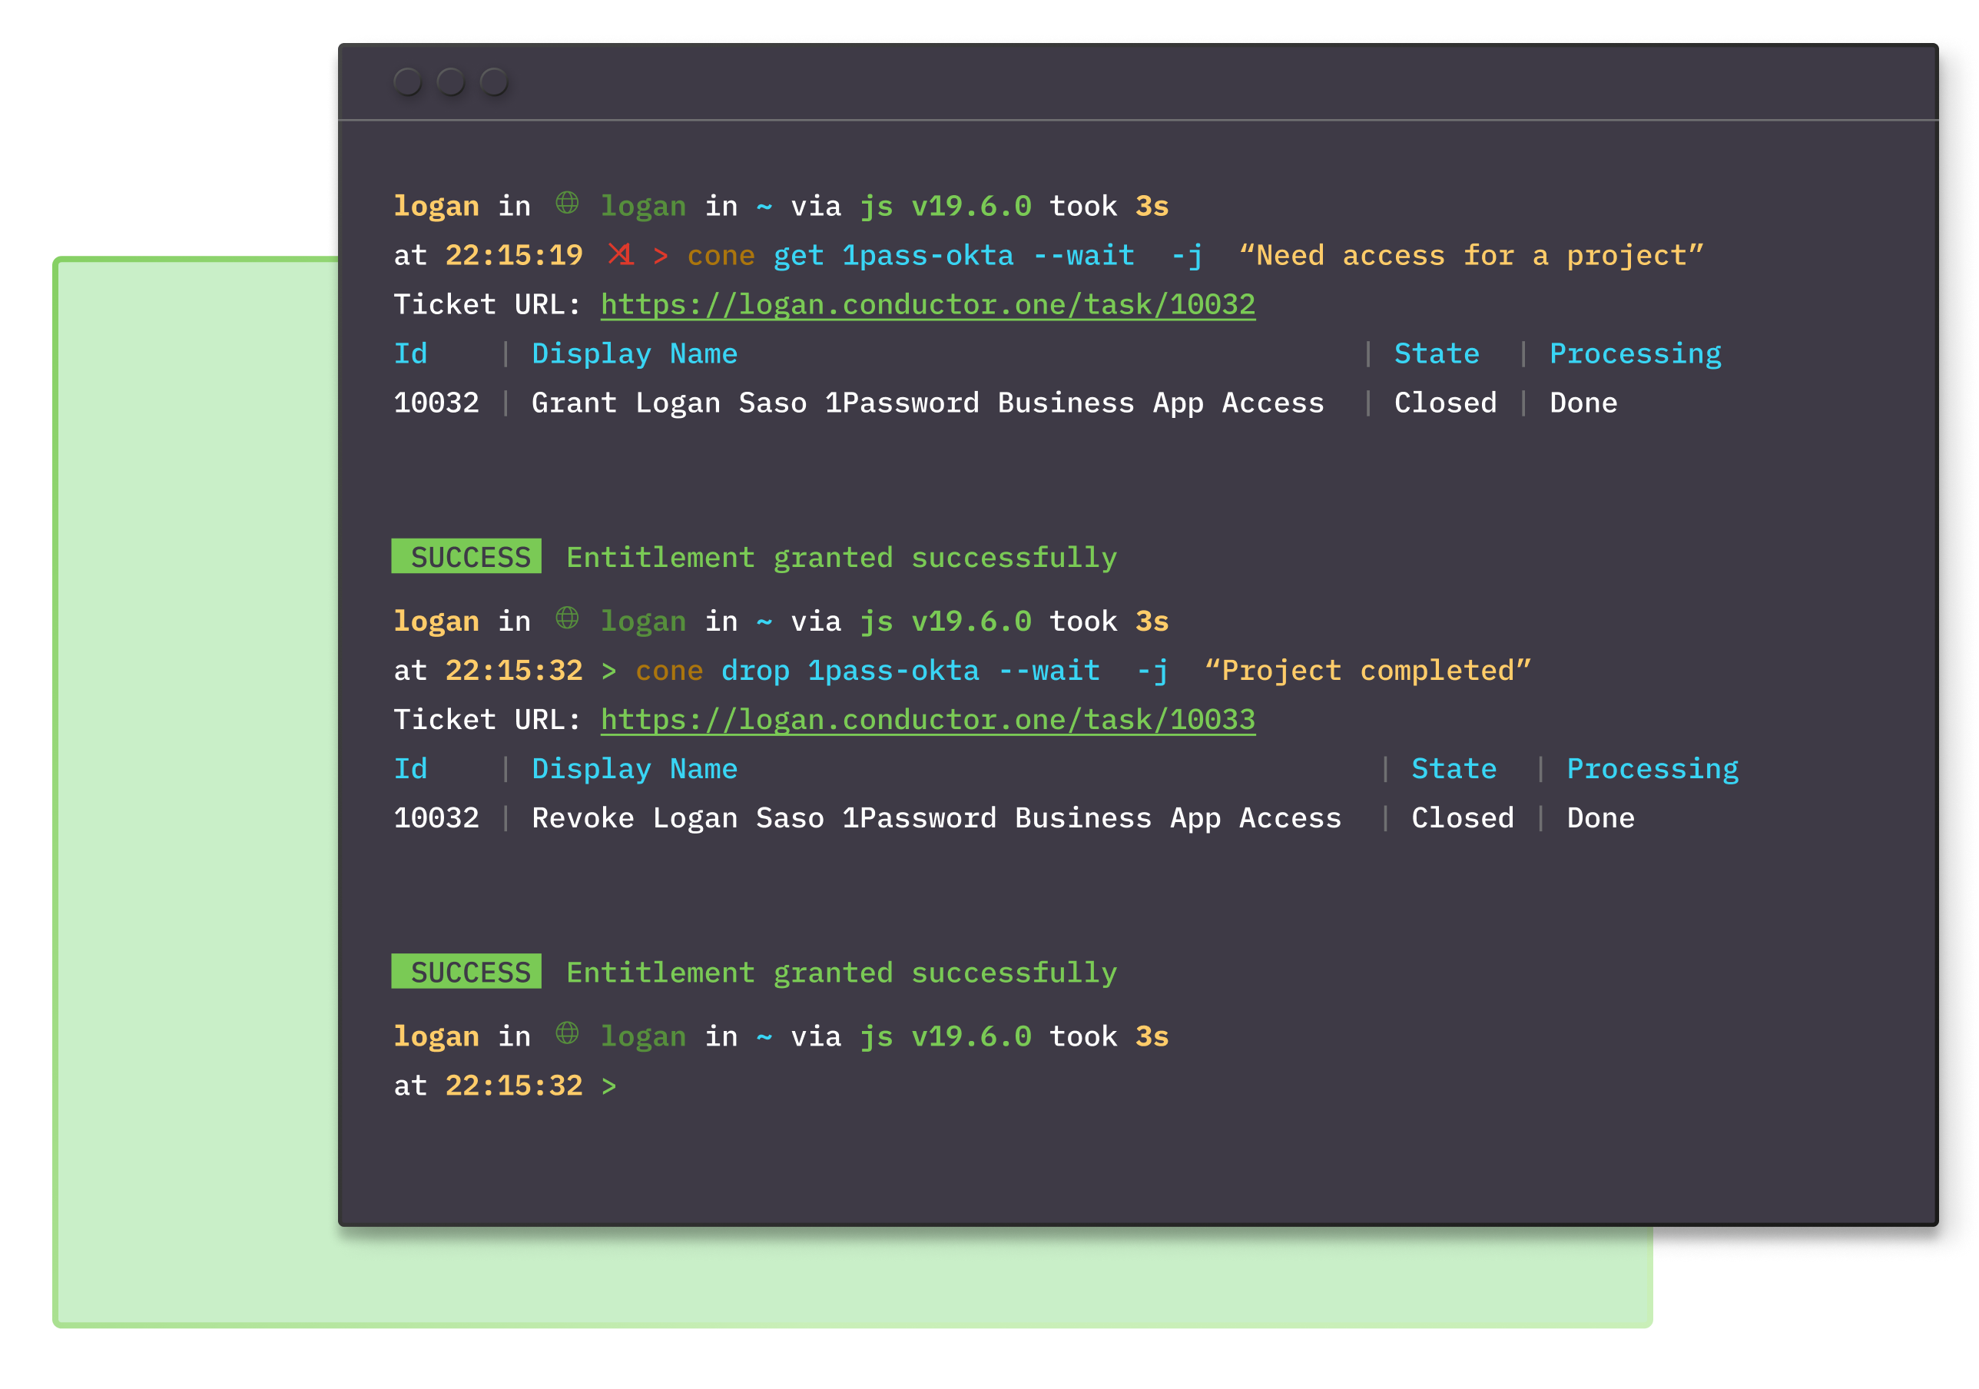The height and width of the screenshot is (1389, 1979).
Task: Click the Processing column header in second table
Action: (x=1652, y=767)
